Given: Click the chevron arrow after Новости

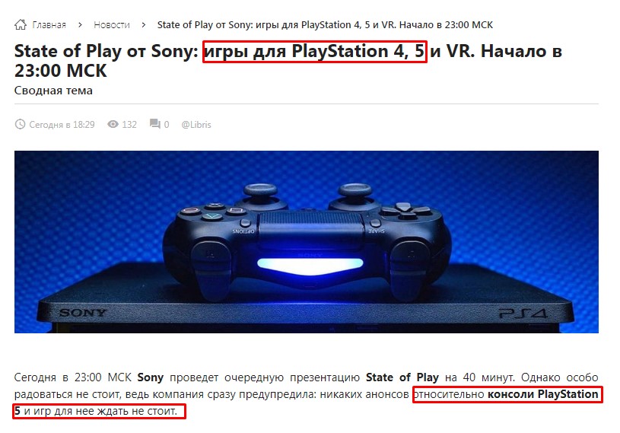Looking at the screenshot, I should [x=144, y=25].
